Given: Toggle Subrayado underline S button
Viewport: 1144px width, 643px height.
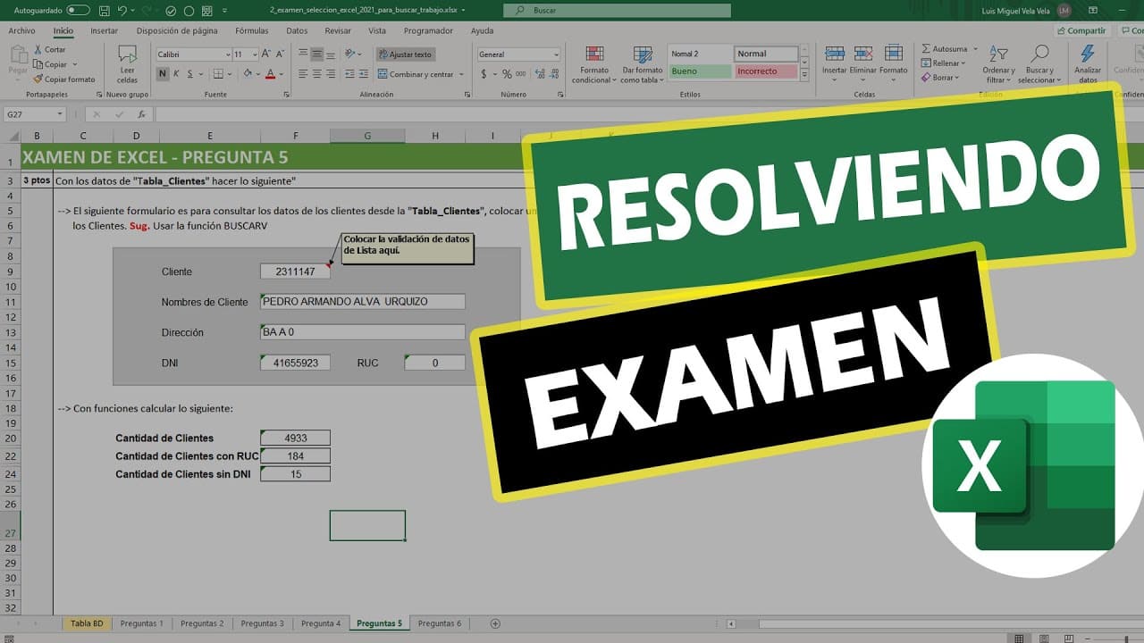Looking at the screenshot, I should [x=191, y=74].
